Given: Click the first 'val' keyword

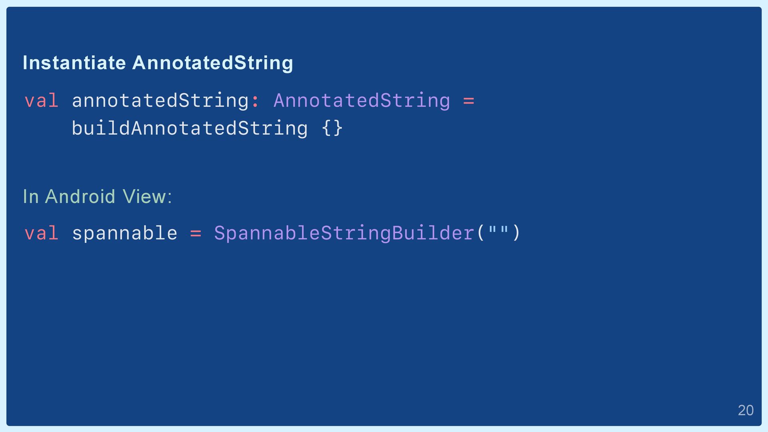Looking at the screenshot, I should (42, 100).
